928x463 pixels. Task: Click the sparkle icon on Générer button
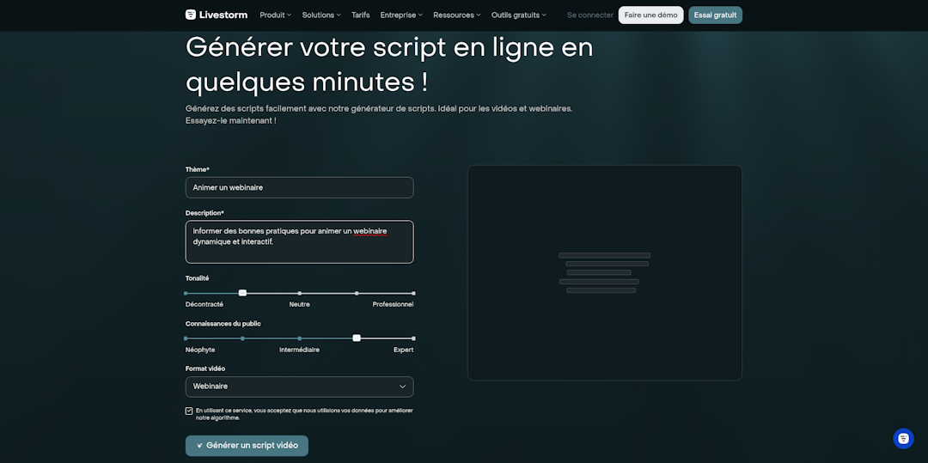pyautogui.click(x=200, y=446)
